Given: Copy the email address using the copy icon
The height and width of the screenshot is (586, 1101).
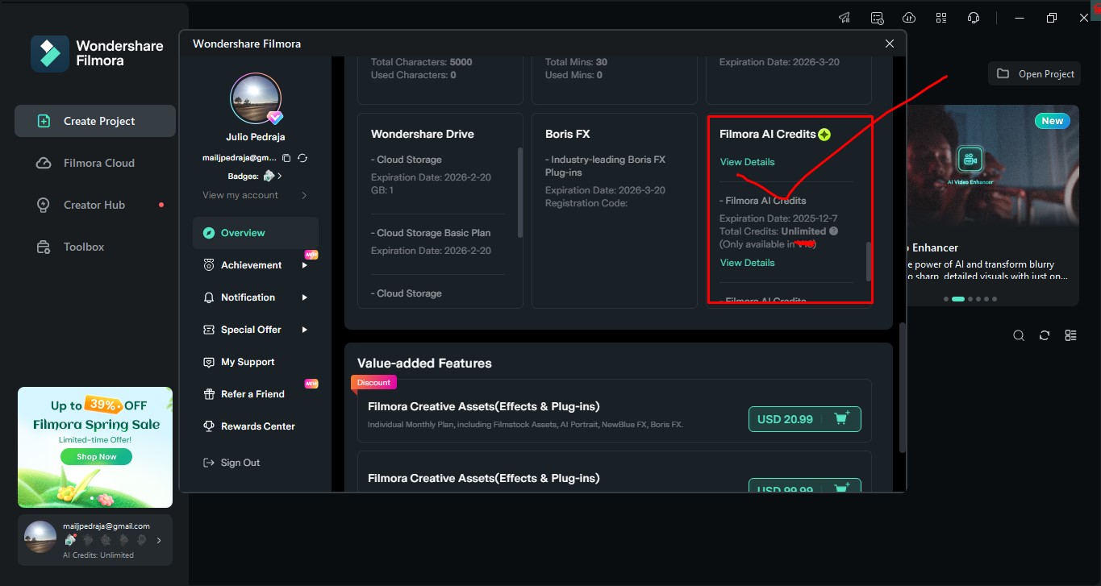Looking at the screenshot, I should coord(287,158).
